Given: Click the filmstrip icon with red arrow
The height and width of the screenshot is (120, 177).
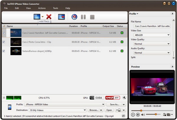Looking at the screenshot, I should (x=61, y=17).
